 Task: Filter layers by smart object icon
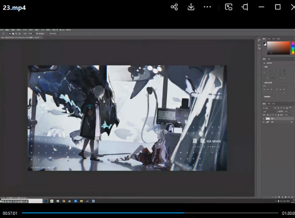click(x=287, y=108)
